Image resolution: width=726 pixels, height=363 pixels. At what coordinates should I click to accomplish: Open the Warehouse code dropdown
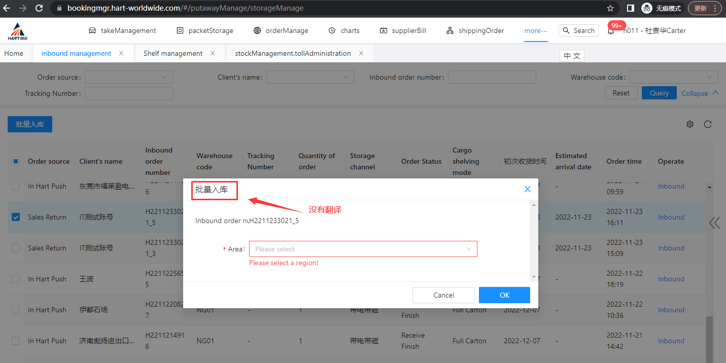point(673,77)
